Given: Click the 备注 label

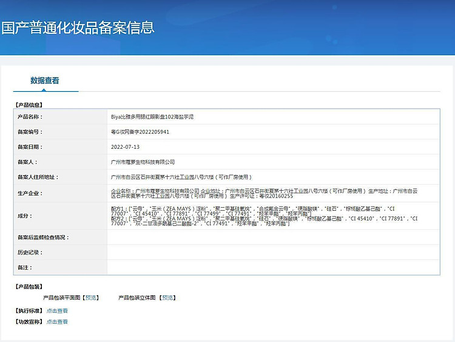Looking at the screenshot, I should (x=25, y=268).
